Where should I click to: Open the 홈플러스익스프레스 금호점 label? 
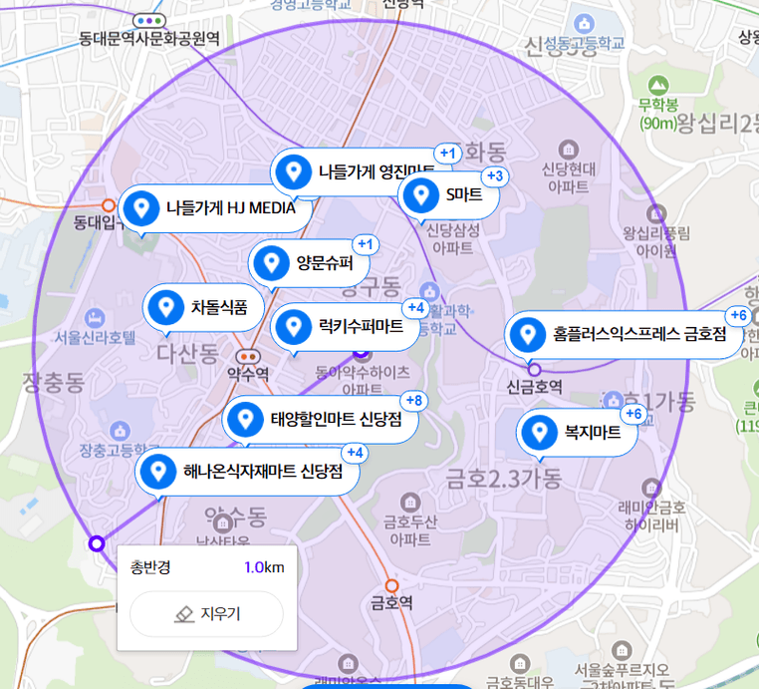pos(639,334)
